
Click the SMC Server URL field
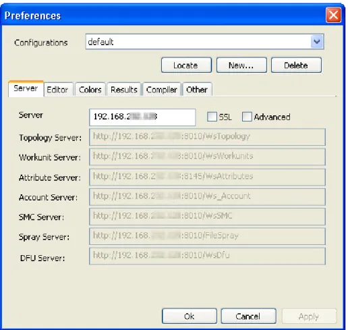coord(207,217)
